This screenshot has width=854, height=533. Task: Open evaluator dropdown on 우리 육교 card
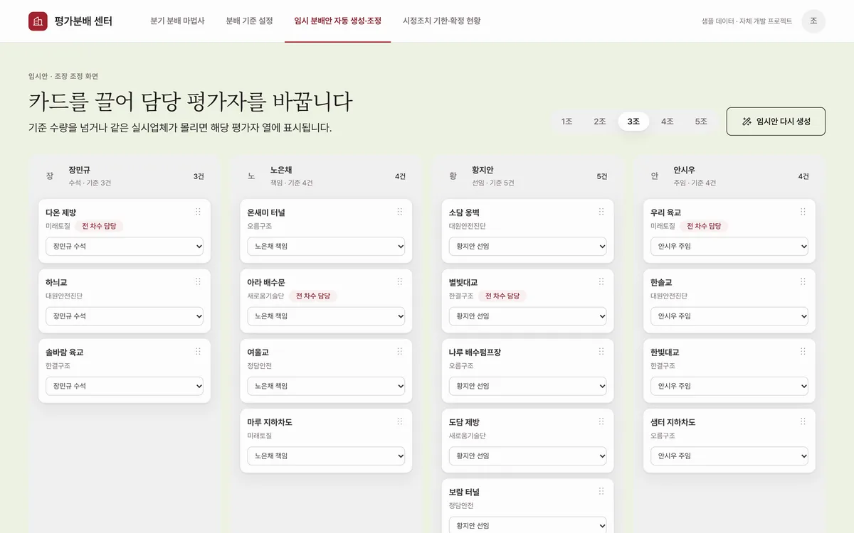click(729, 247)
